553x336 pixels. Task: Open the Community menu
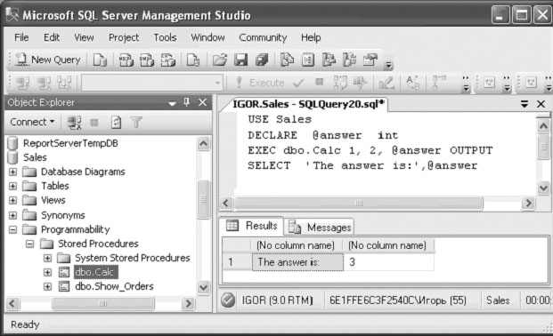(263, 37)
